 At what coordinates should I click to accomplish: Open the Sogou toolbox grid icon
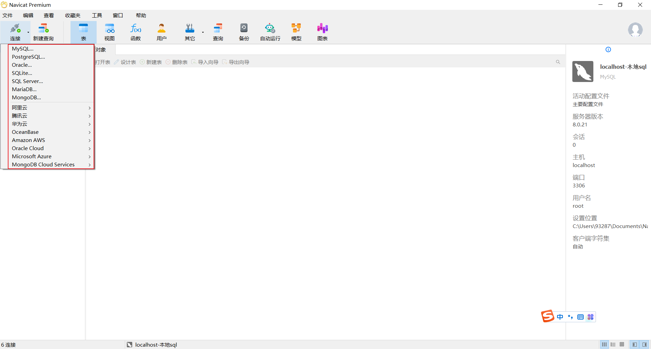pyautogui.click(x=591, y=317)
